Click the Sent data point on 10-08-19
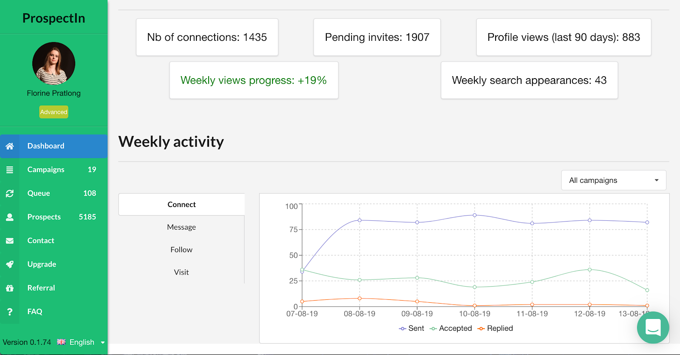 coord(475,215)
